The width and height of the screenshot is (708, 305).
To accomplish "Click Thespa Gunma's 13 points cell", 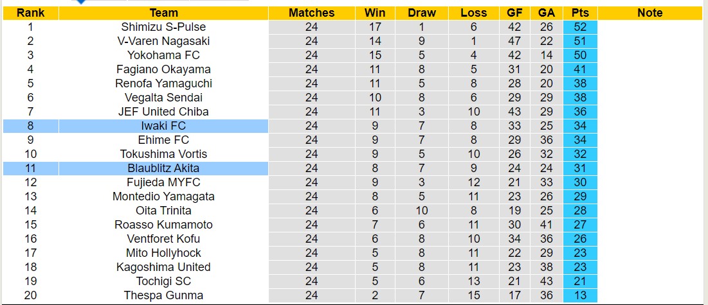I will point(580,295).
